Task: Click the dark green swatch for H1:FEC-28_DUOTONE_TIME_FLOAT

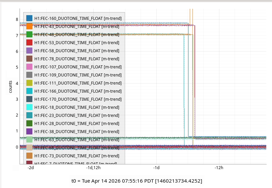Action: click(29, 124)
